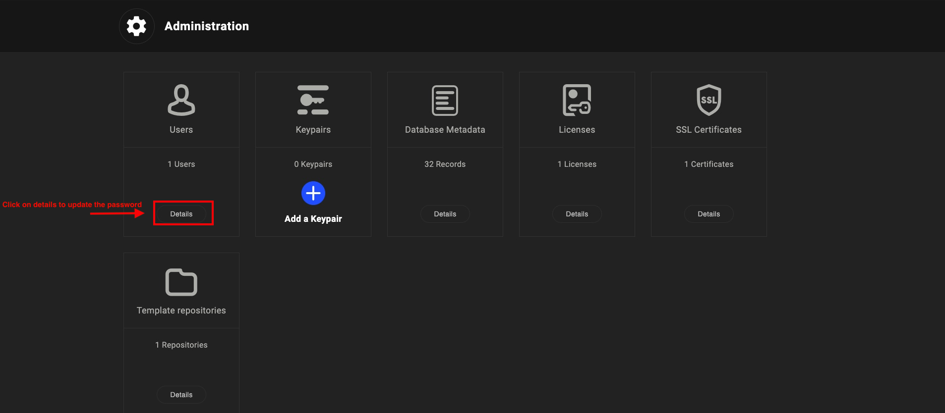Open Details for Database Metadata card
This screenshot has width=945, height=413.
pos(445,214)
